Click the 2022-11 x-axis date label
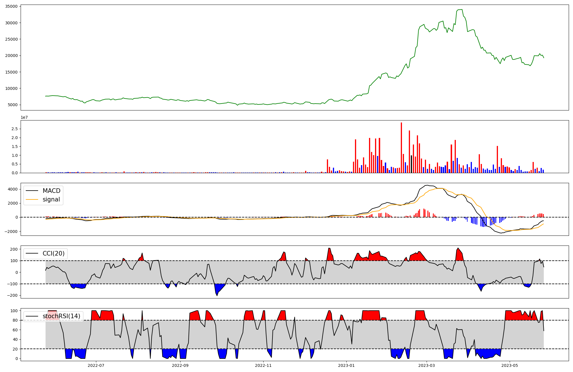 tap(263, 365)
